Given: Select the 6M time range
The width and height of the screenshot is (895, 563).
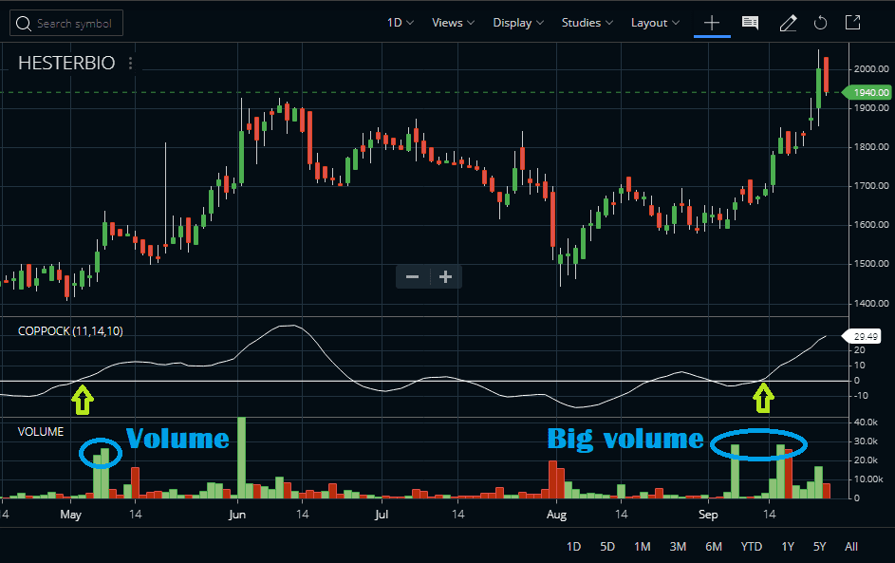Looking at the screenshot, I should 714,547.
